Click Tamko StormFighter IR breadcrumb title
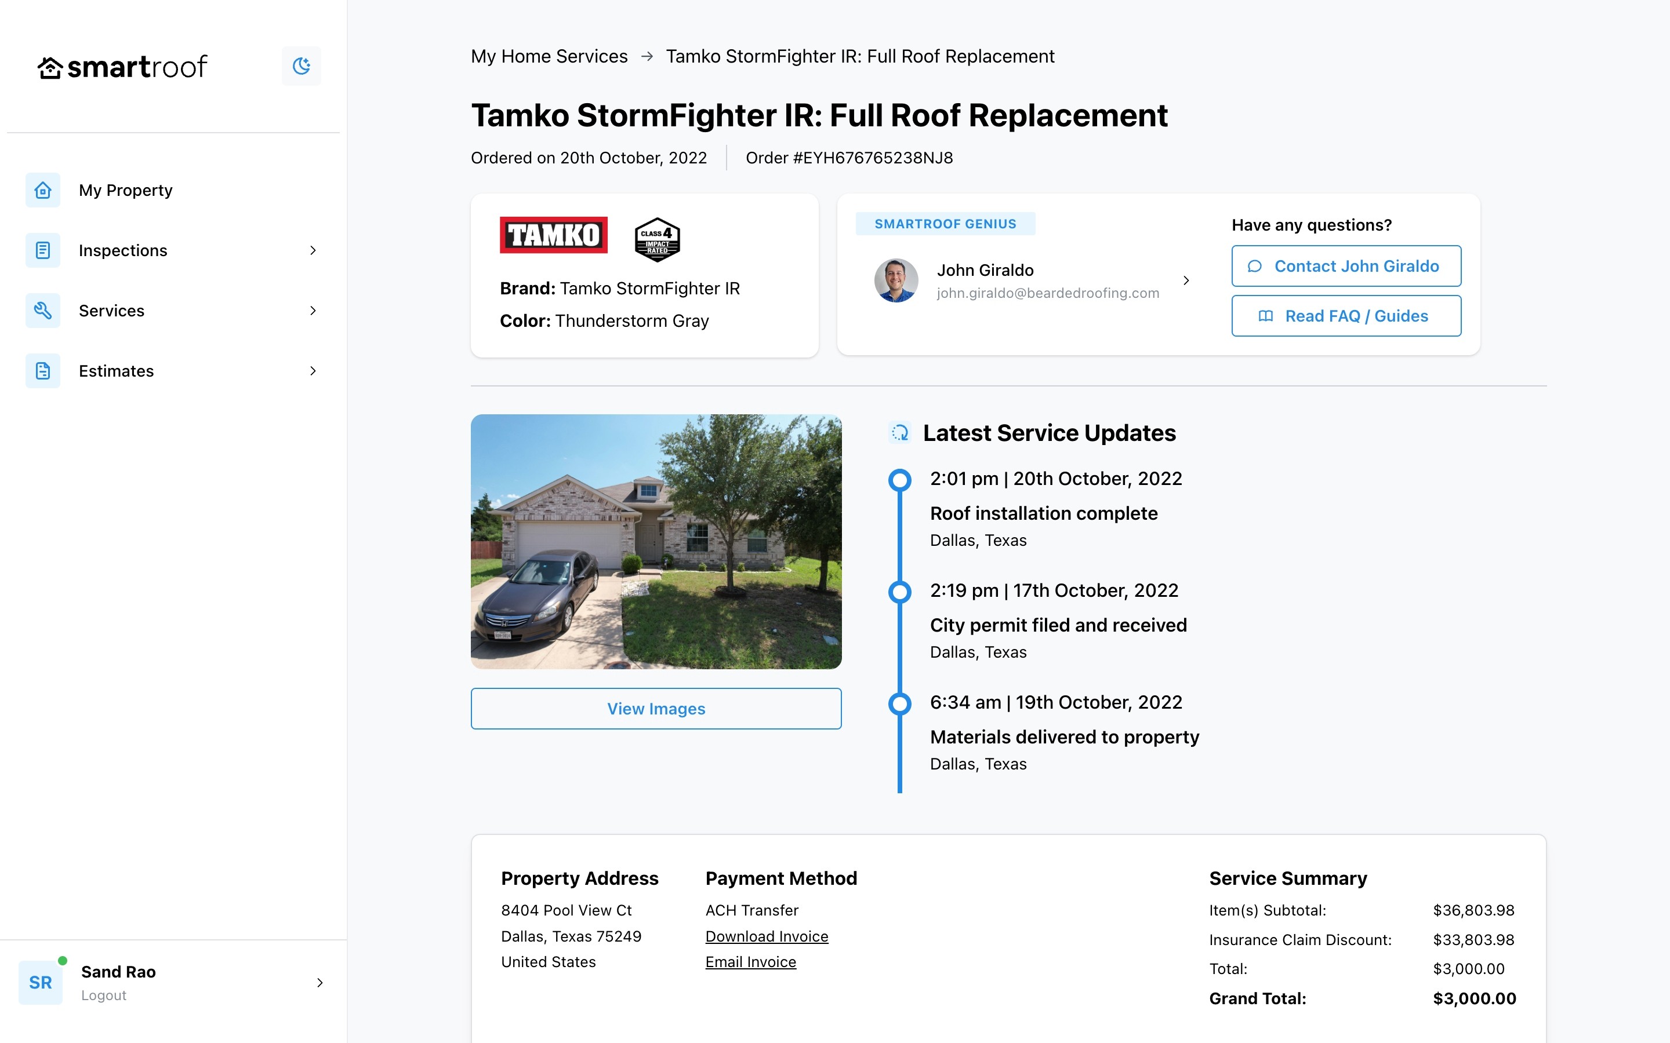This screenshot has height=1043, width=1670. [860, 57]
